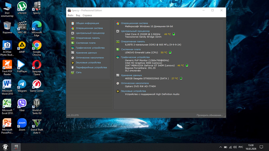This screenshot has height=151, width=269.
Task: Click the Windows Start button
Action: 5,147
